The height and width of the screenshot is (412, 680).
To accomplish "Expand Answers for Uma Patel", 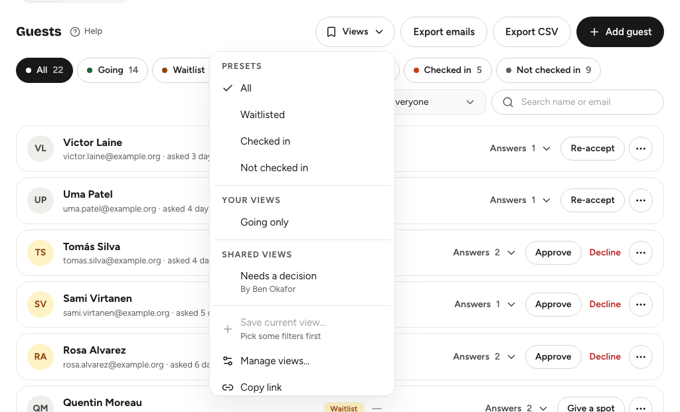I will click(x=520, y=200).
